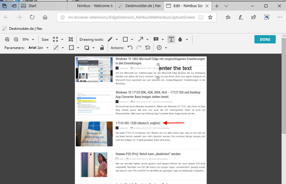
Task: Open the Deskmodder.de favorites bar bookmark
Action: [22, 29]
